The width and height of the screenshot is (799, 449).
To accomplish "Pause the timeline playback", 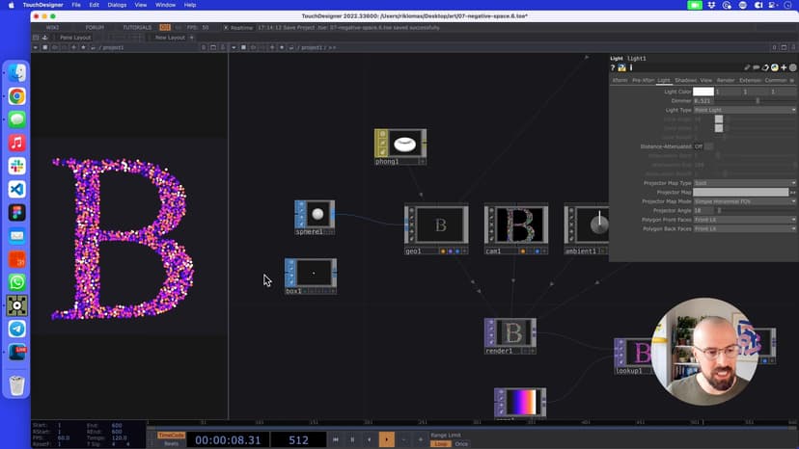I will [x=352, y=439].
